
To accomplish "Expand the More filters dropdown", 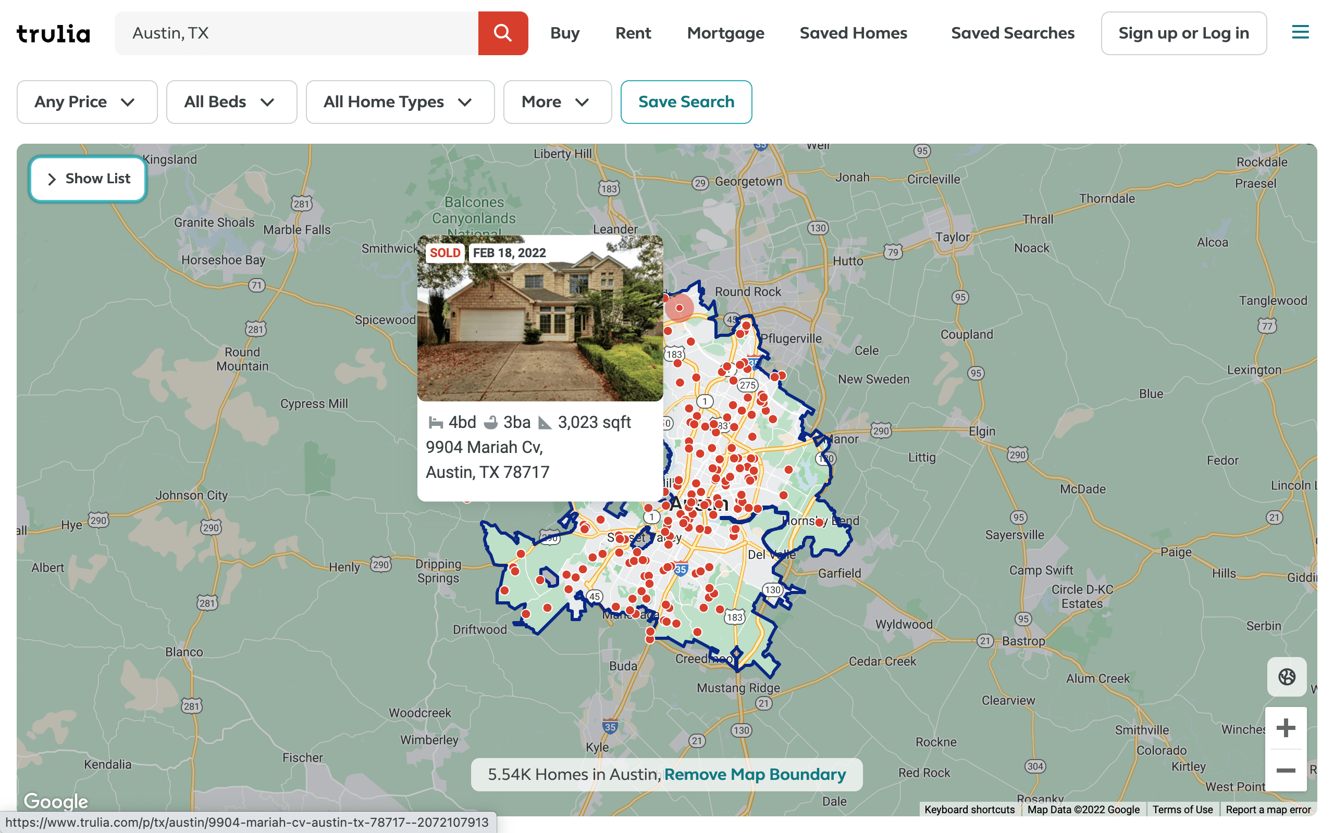I will click(557, 102).
